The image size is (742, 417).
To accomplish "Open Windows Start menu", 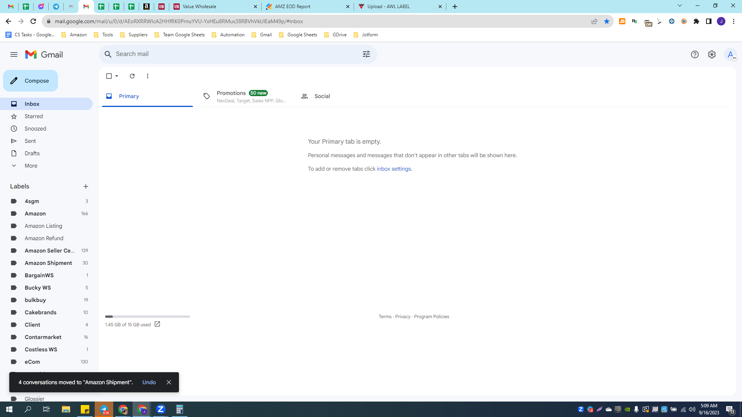I will (x=9, y=409).
